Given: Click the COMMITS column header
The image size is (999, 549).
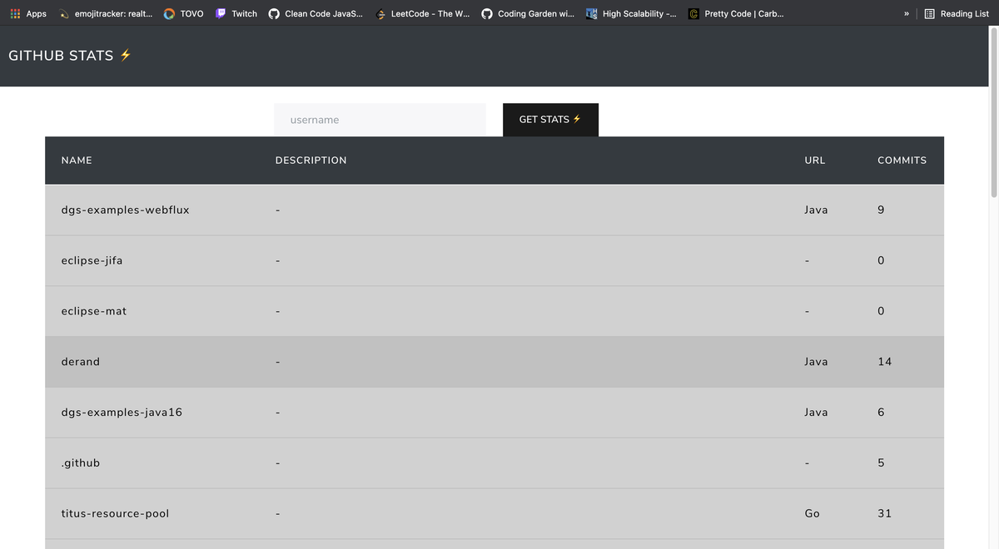Looking at the screenshot, I should tap(902, 161).
